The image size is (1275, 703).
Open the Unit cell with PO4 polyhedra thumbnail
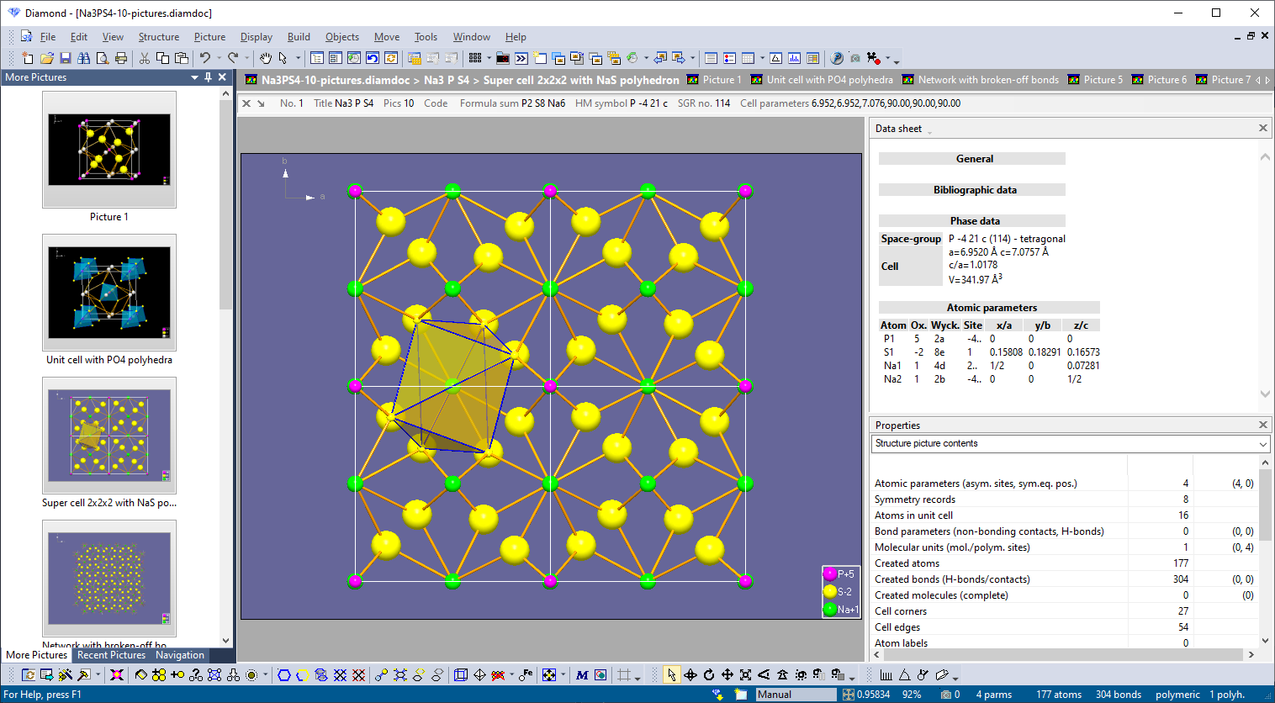click(x=108, y=292)
